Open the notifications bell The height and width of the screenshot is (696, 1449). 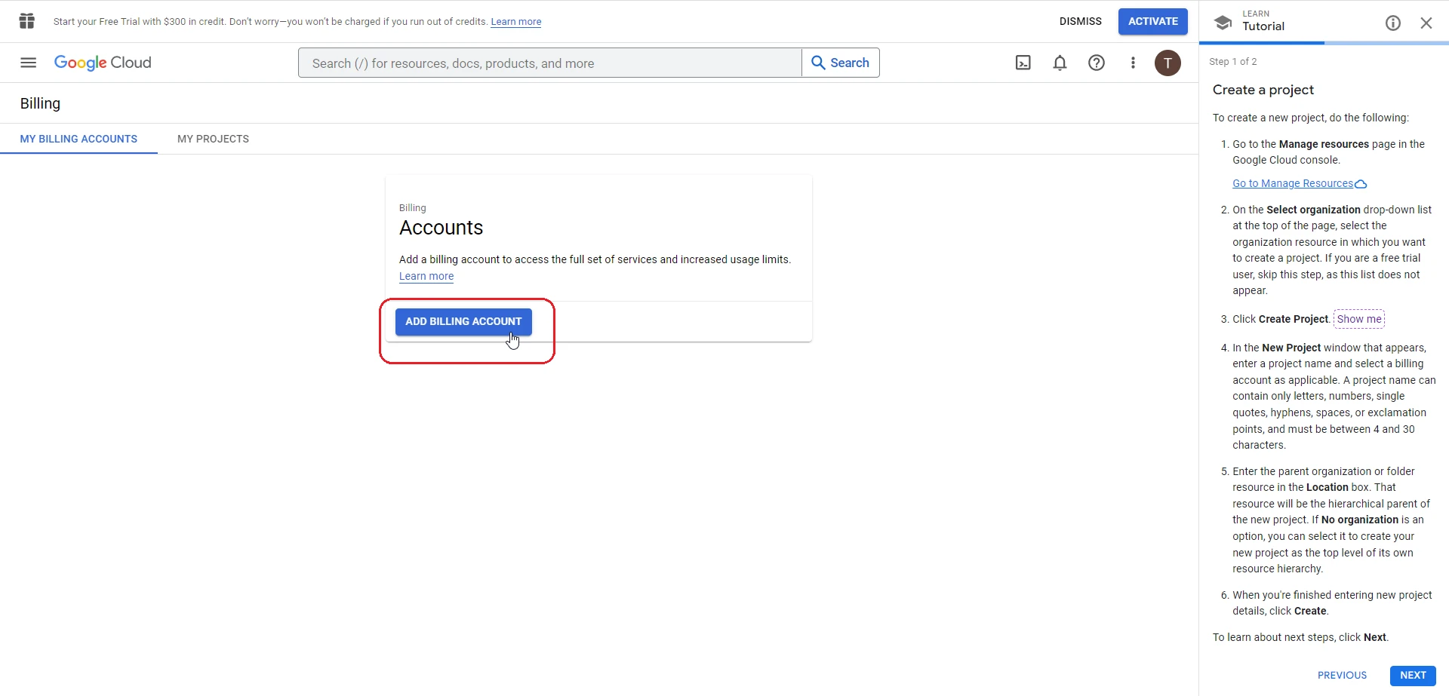point(1060,63)
